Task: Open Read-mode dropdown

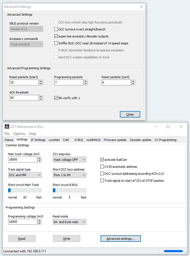Action: tap(69, 222)
